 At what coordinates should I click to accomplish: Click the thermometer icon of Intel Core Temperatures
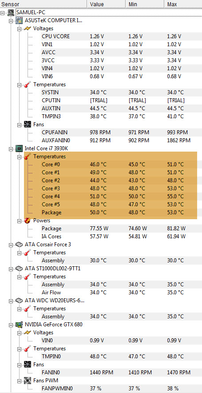(27, 156)
